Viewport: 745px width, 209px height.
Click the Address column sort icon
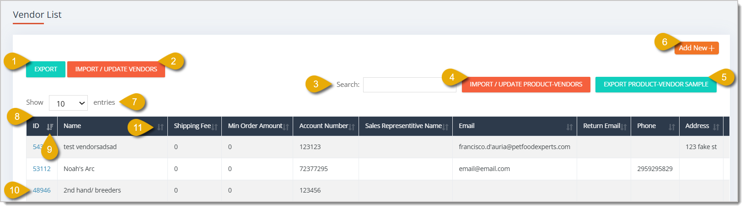[716, 127]
